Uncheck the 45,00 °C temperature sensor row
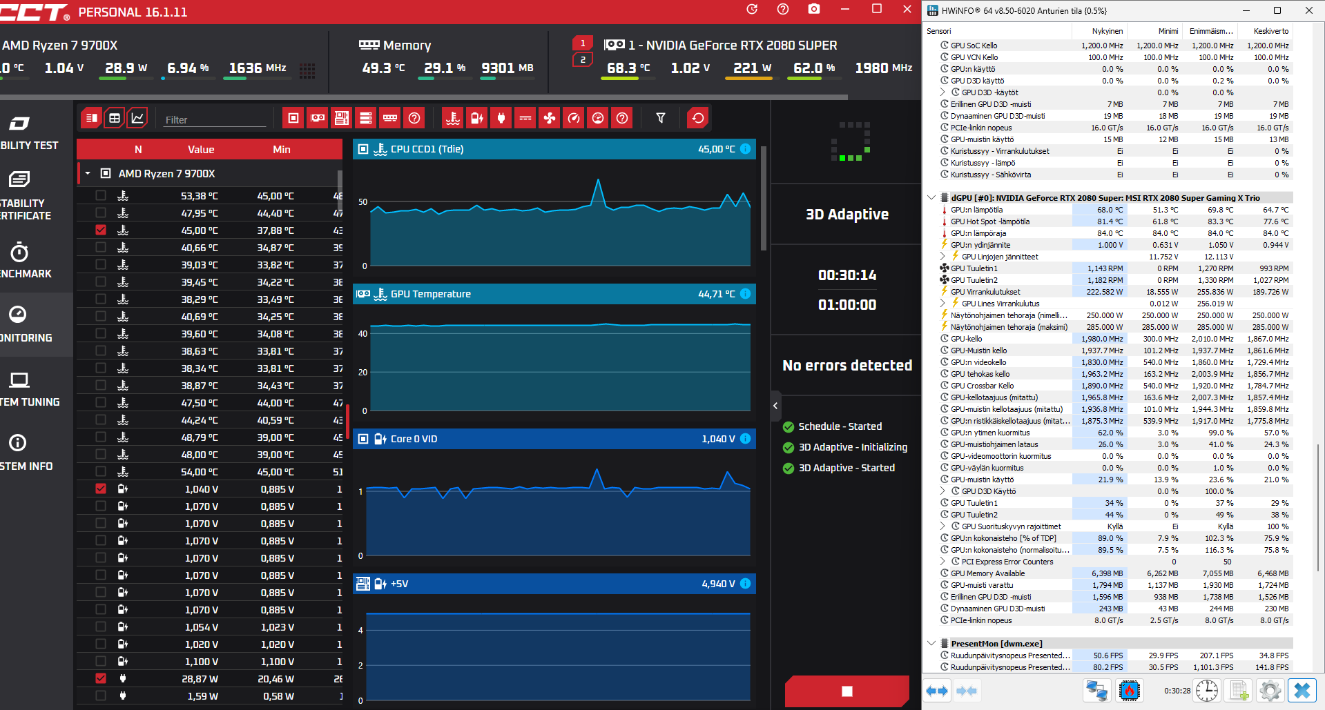The height and width of the screenshot is (710, 1325). click(101, 230)
